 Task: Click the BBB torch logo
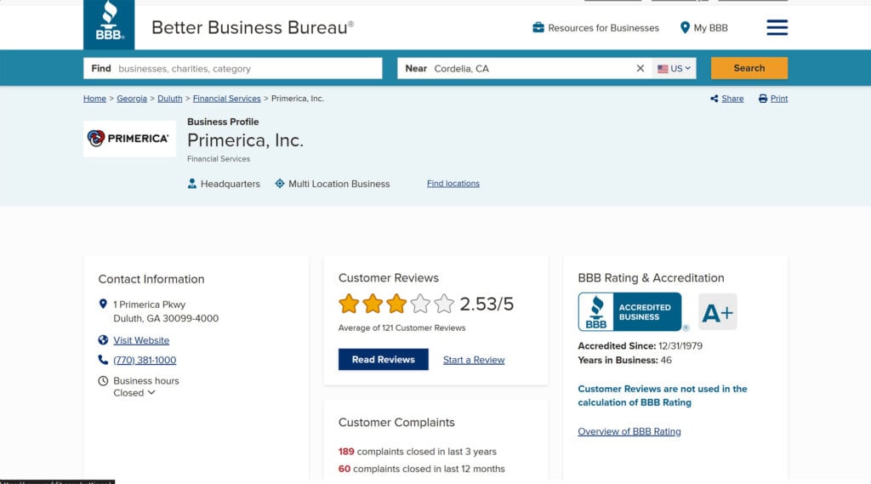click(x=109, y=25)
